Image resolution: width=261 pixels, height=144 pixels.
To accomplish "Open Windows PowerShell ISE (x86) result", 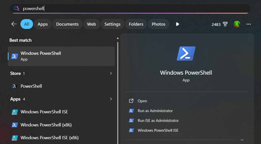I will pyautogui.click(x=61, y=138).
